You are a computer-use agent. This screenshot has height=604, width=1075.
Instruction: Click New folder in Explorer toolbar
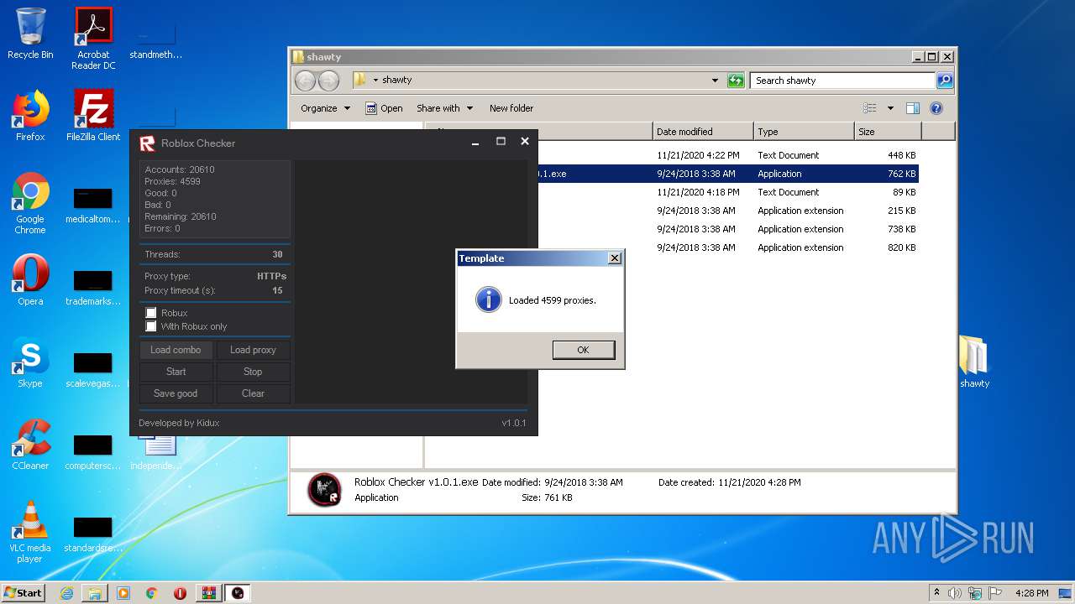tap(511, 108)
